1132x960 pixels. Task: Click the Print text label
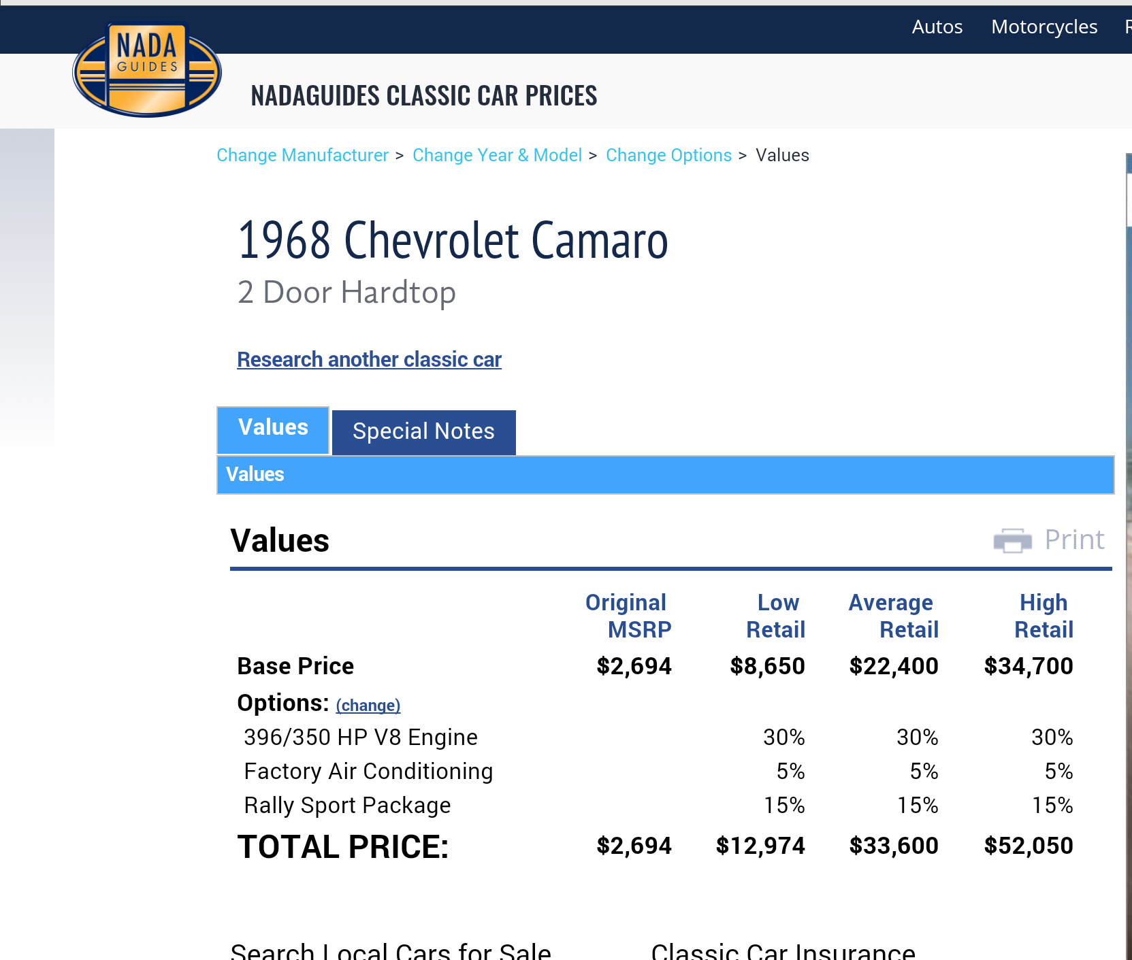[1073, 540]
